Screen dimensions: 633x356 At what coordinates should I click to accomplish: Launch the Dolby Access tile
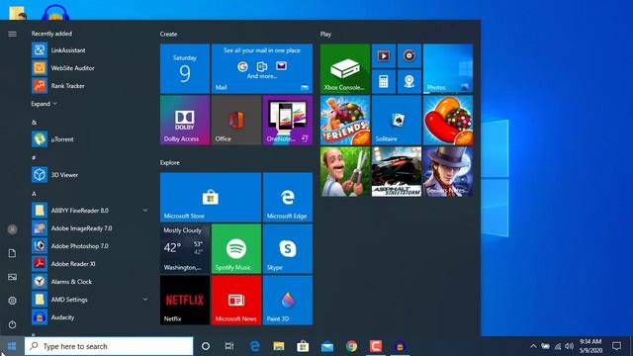pos(185,121)
